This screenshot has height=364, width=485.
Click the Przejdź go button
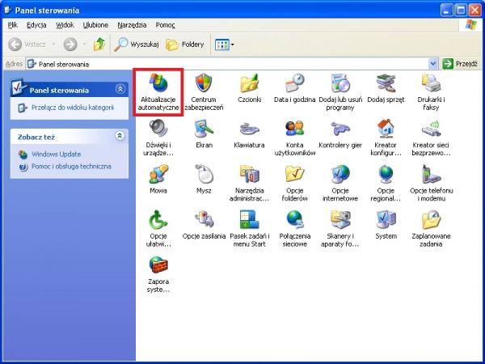(x=460, y=64)
